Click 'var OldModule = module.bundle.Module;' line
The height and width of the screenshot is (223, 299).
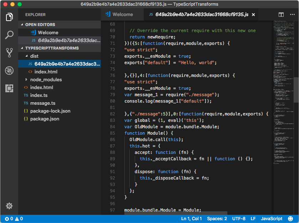tap(172, 126)
